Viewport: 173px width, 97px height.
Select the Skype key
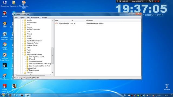[29, 50]
